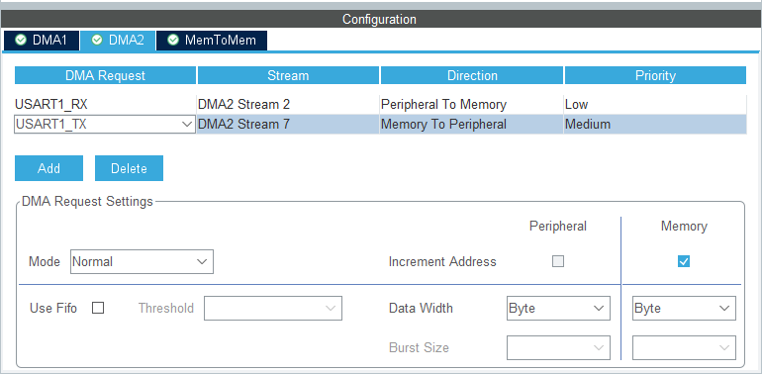762x374 pixels.
Task: Click the DMA2 Stream 7 cell
Action: (288, 125)
